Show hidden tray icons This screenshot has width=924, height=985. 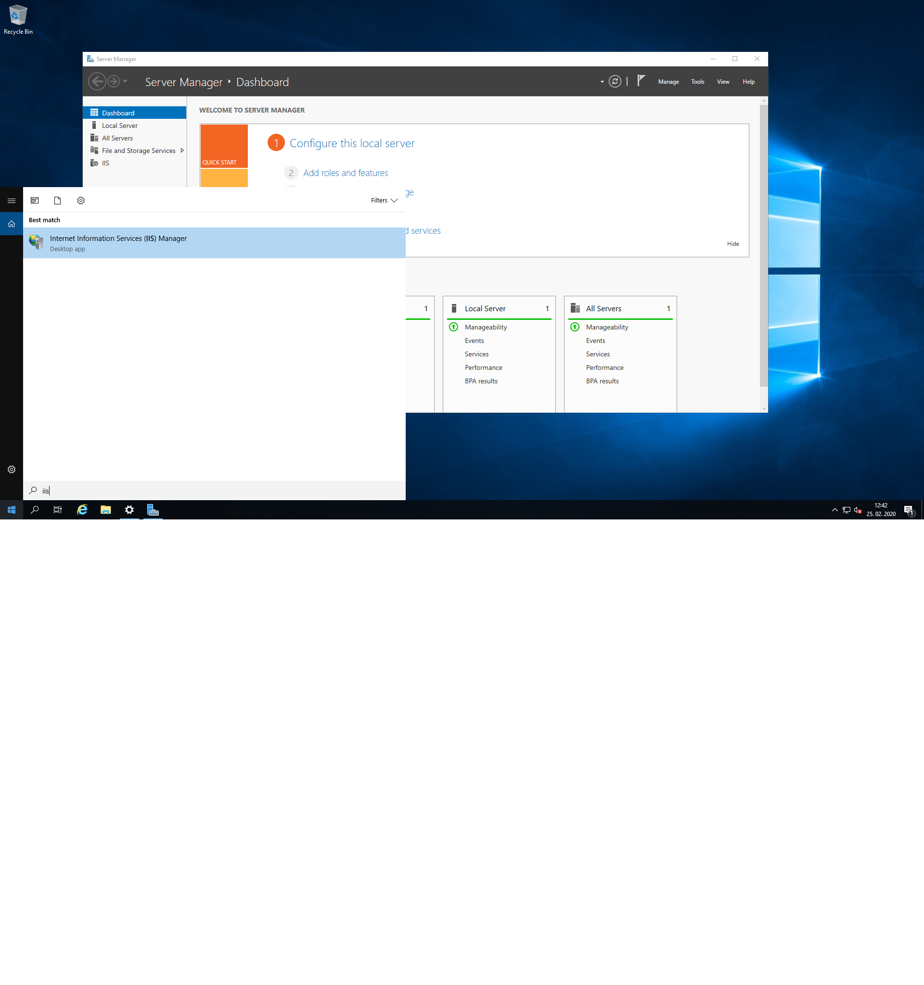(x=835, y=510)
